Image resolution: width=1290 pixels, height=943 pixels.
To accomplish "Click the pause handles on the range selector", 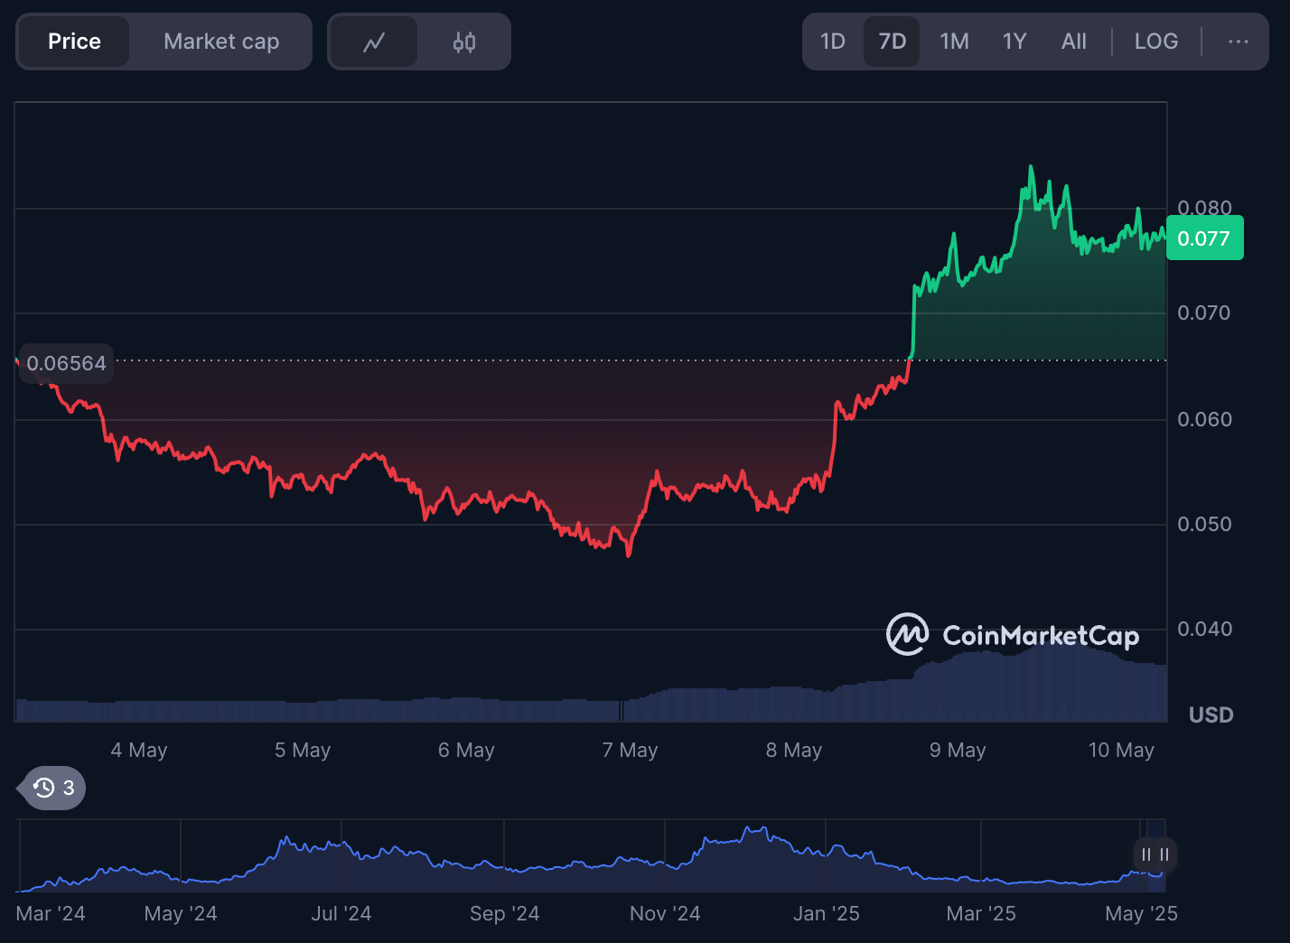I will click(1154, 854).
